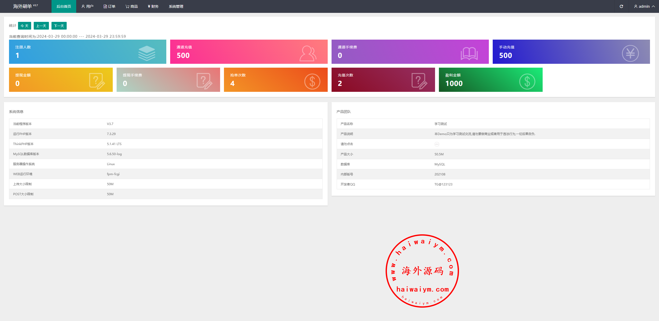Click the yen icon on the 手动充值 card
Image resolution: width=659 pixels, height=321 pixels.
point(630,53)
